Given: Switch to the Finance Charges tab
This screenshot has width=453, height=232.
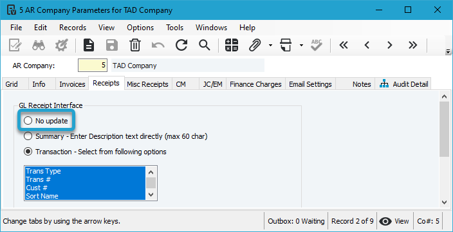Looking at the screenshot, I should [x=255, y=84].
